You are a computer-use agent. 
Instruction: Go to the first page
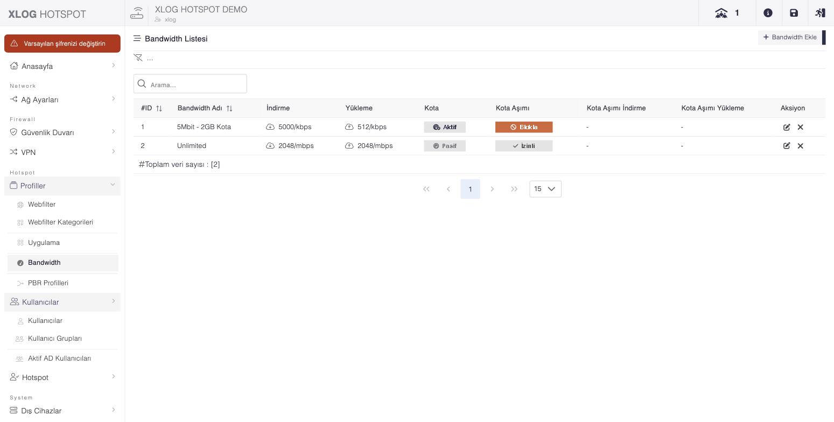(x=426, y=189)
